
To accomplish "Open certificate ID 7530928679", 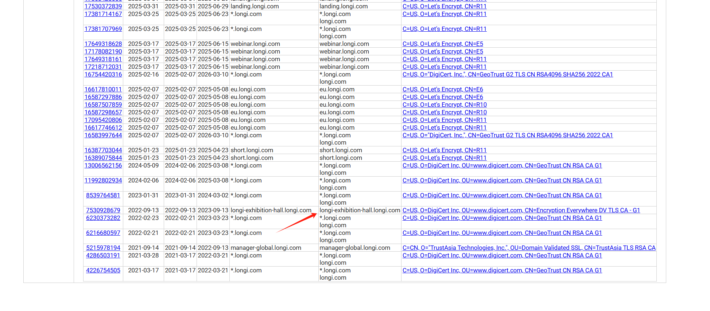I will pos(103,210).
